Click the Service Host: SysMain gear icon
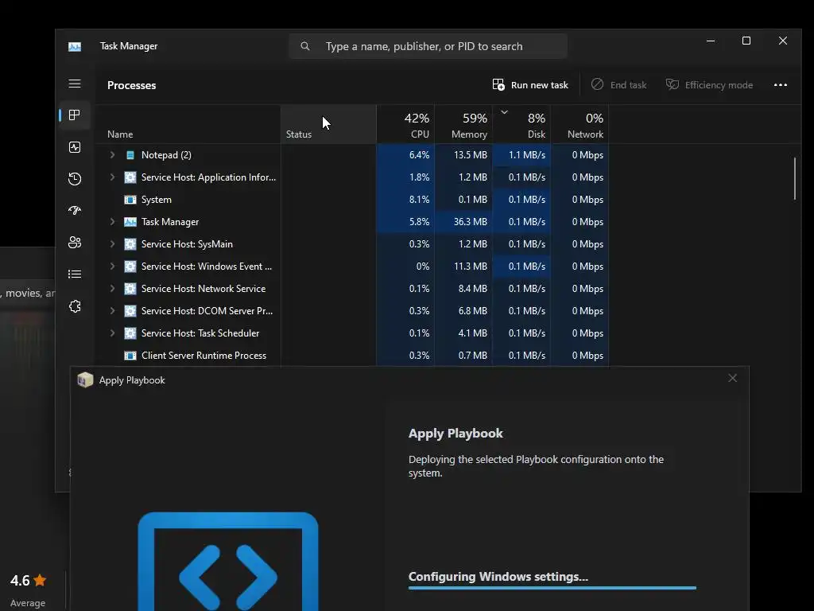 coord(130,244)
